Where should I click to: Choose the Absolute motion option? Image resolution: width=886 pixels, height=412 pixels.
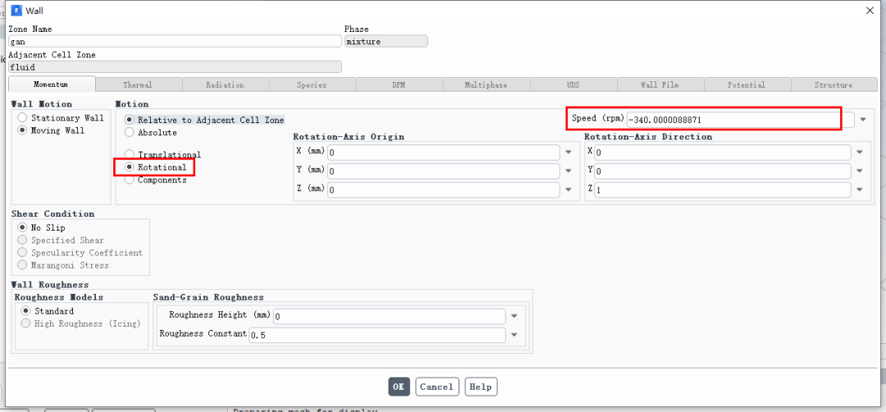(x=129, y=132)
